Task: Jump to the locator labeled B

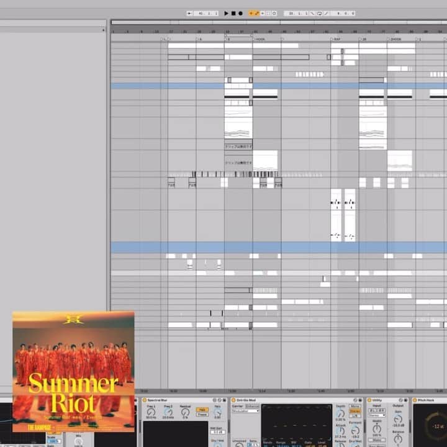Action: pyautogui.click(x=227, y=39)
